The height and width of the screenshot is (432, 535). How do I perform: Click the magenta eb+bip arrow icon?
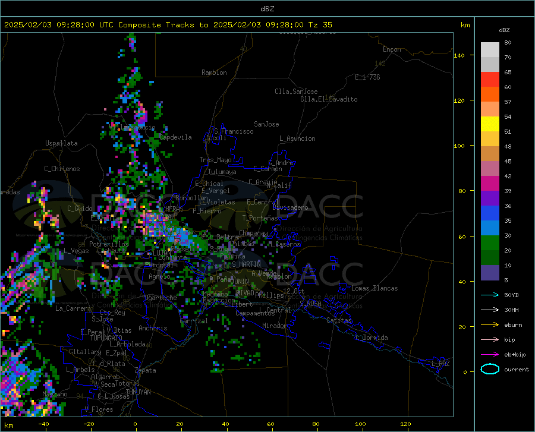click(x=490, y=355)
